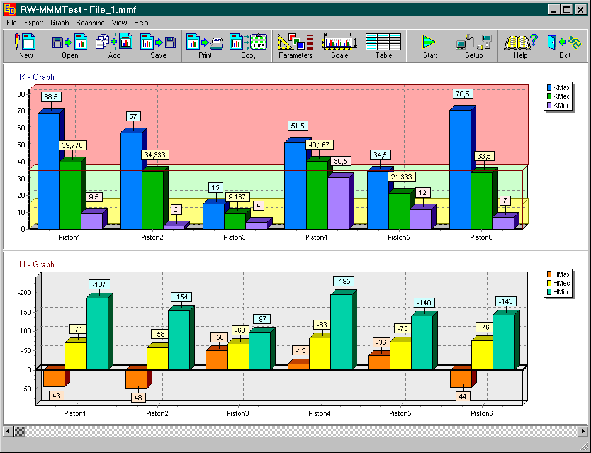591x453 pixels.
Task: Click the HMin teal legend swatch
Action: point(549,291)
